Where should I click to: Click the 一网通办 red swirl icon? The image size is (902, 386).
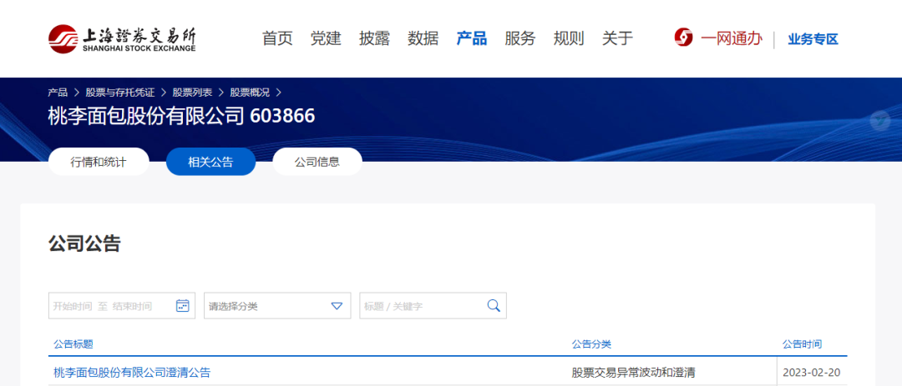[683, 38]
